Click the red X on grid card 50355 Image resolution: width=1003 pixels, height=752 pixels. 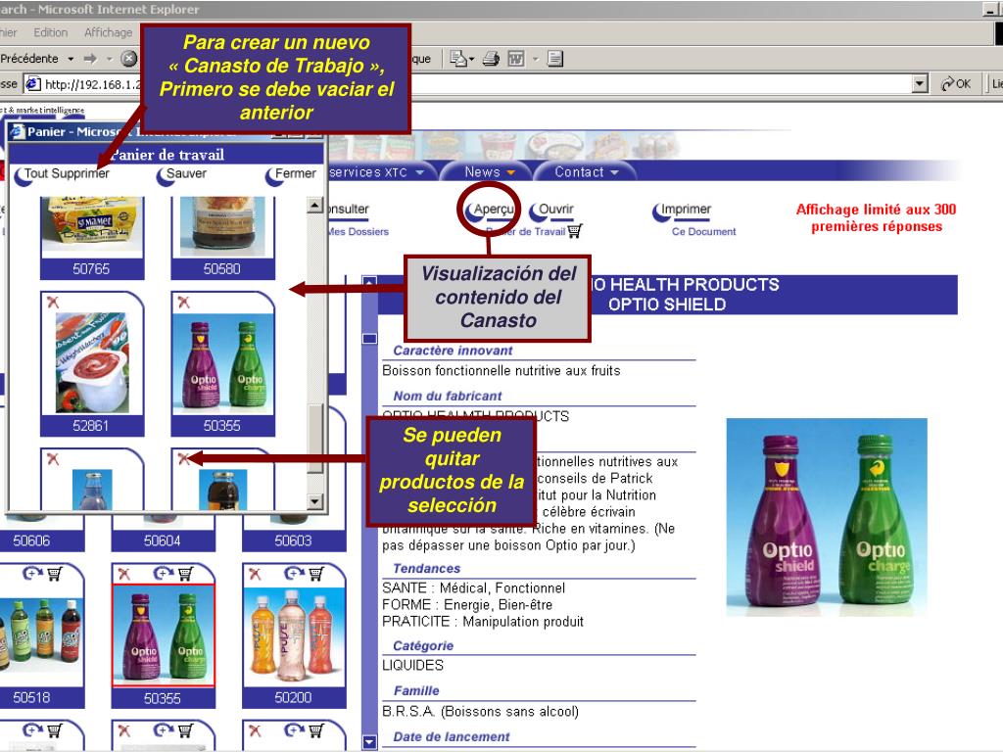(x=124, y=574)
